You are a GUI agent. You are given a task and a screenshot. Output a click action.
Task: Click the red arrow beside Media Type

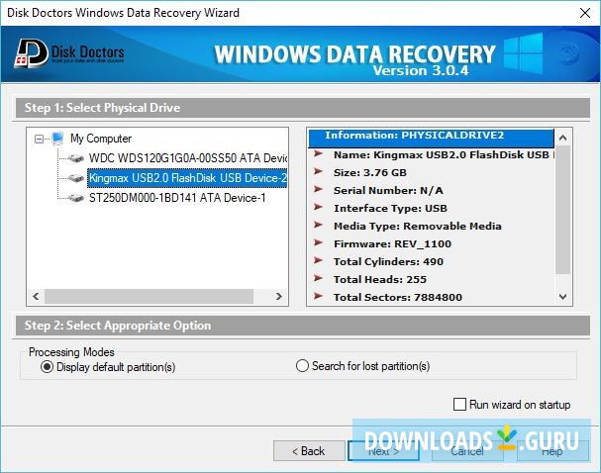click(318, 225)
